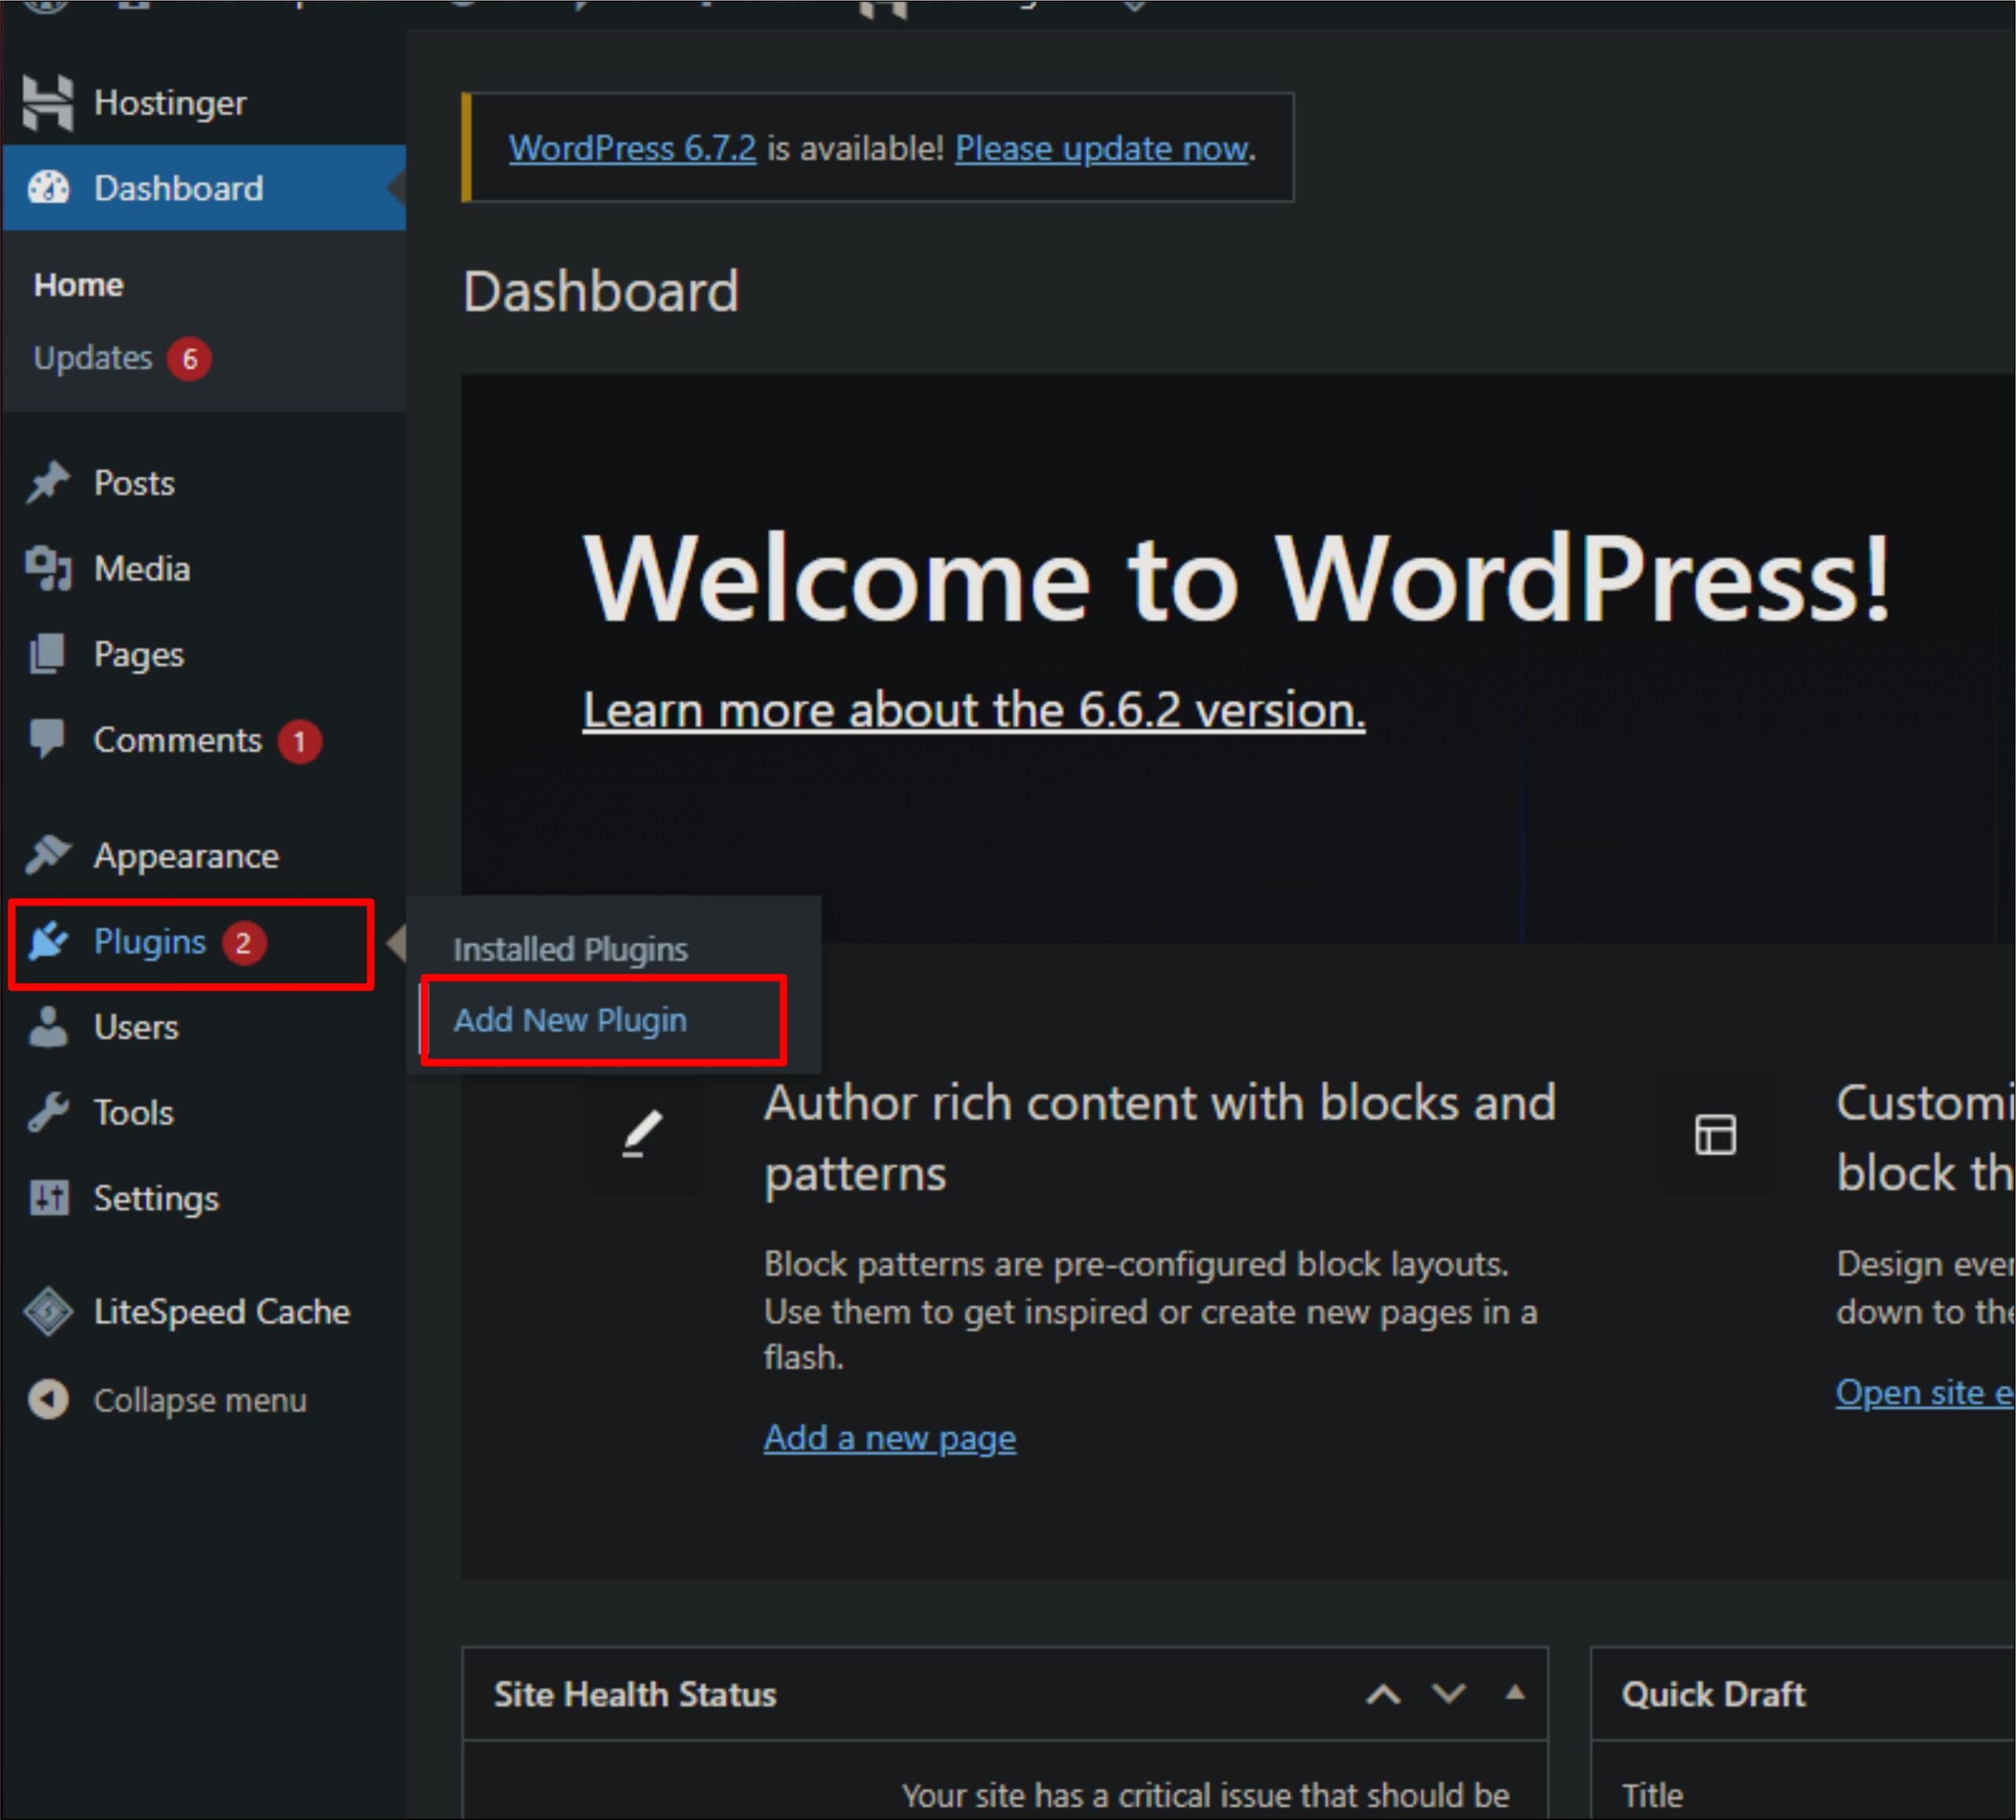This screenshot has height=1820, width=2016.
Task: Open the Tools menu label
Action: tap(134, 1113)
